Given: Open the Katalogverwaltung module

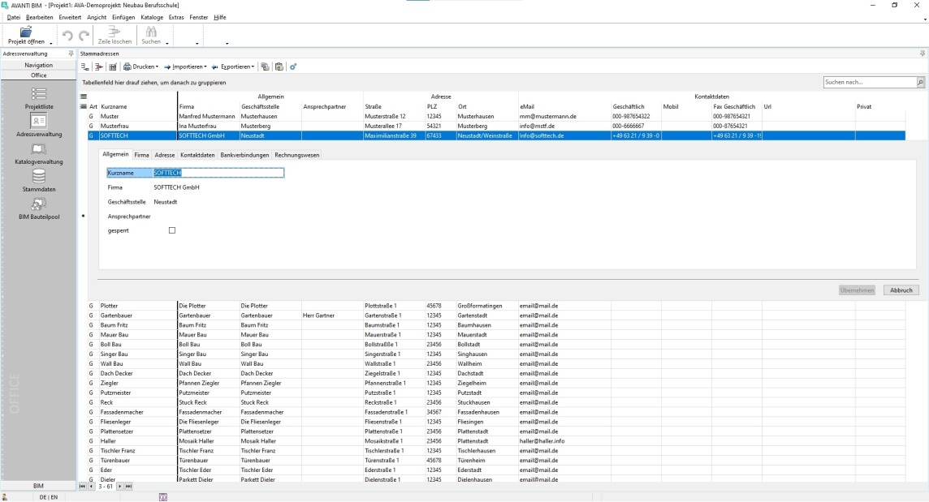Looking at the screenshot, I should (38, 149).
